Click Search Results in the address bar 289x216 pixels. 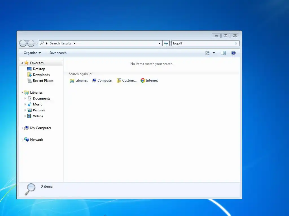[60, 43]
